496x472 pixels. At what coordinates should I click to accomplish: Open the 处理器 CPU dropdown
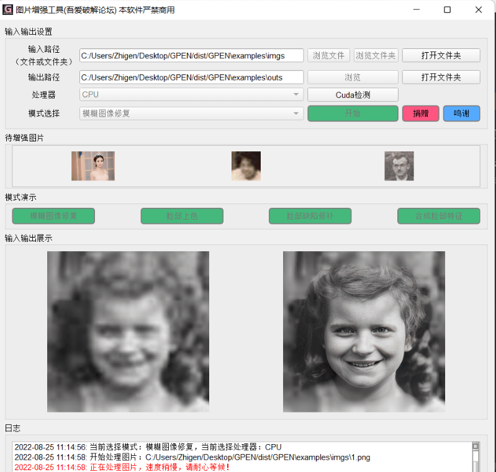(x=191, y=94)
